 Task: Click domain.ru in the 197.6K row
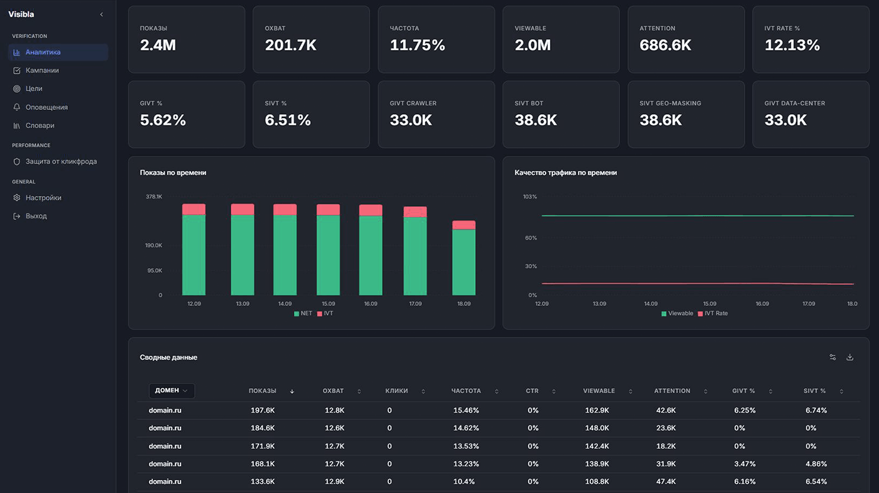165,411
